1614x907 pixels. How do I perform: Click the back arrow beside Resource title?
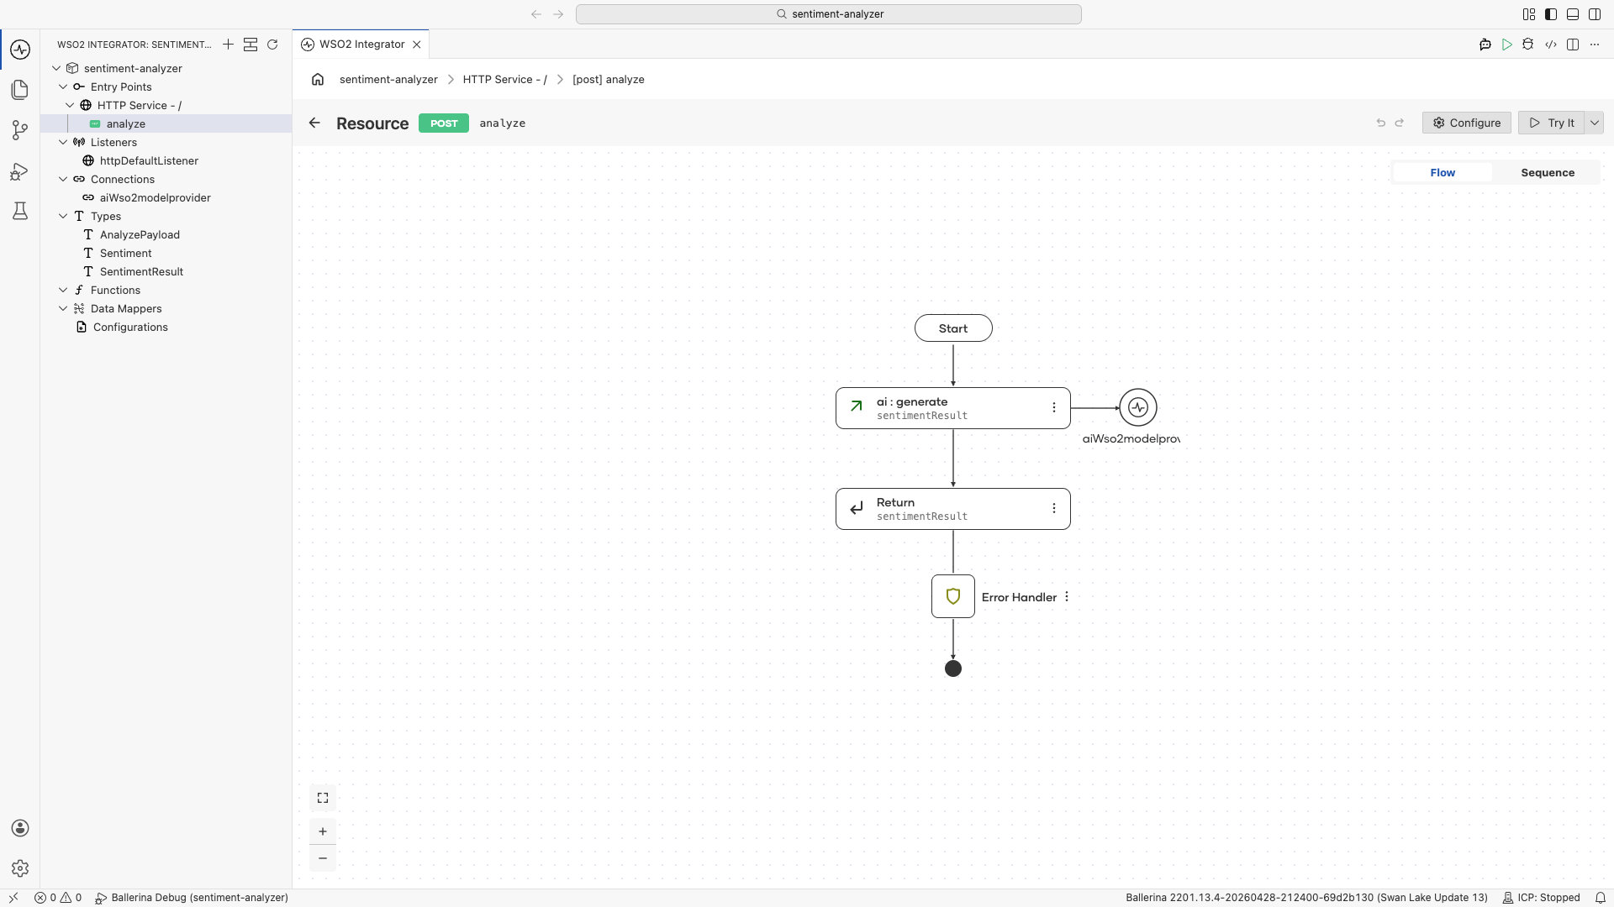pyautogui.click(x=314, y=123)
